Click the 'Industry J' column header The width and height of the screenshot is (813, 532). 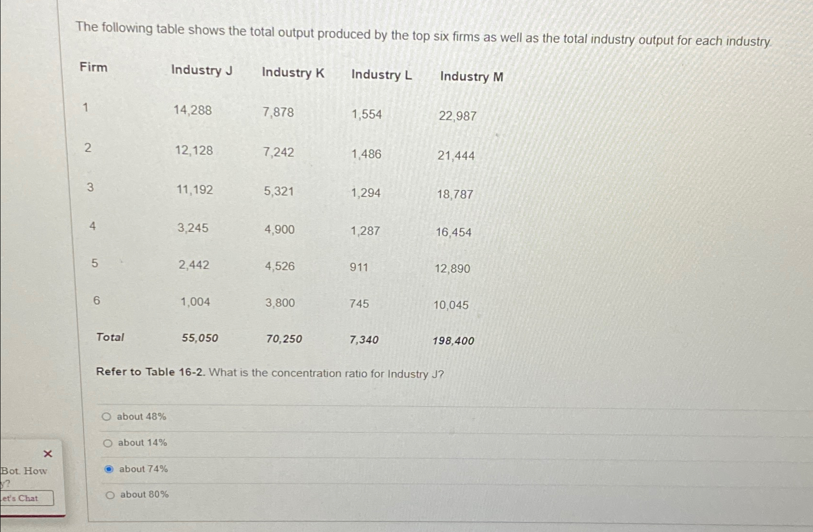click(x=202, y=72)
